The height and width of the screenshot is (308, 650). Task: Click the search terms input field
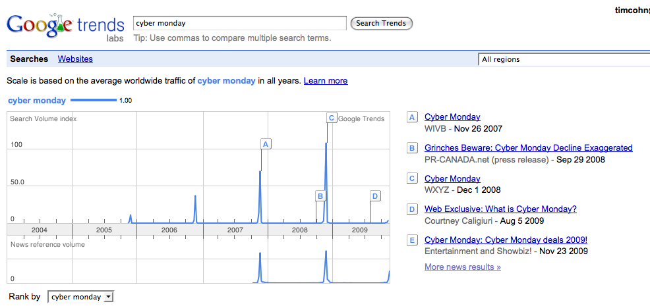pyautogui.click(x=239, y=23)
